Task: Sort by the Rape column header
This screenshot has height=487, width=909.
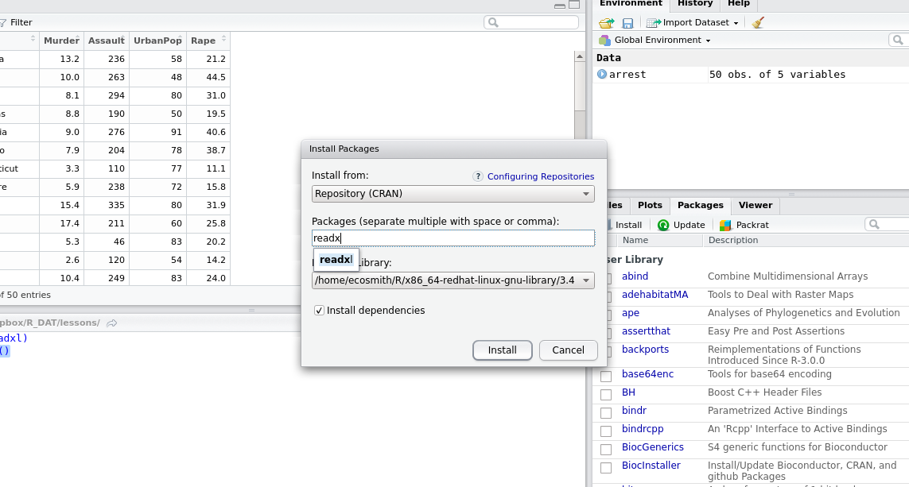Action: (208, 41)
